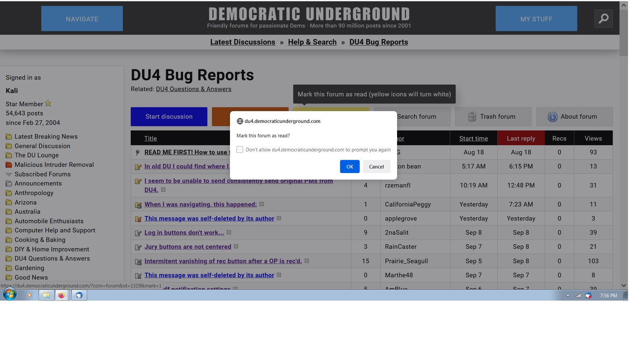Click the Latest Breaking News folder icon
Viewport: 629px width, 354px height.
click(x=9, y=137)
